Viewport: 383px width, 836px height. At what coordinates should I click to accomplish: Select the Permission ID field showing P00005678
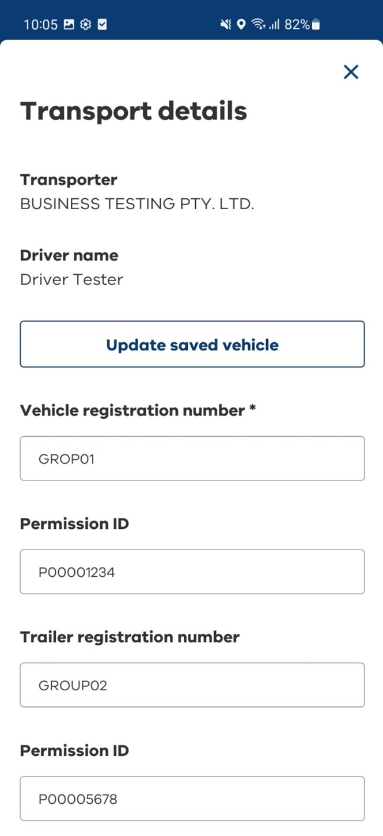(192, 798)
